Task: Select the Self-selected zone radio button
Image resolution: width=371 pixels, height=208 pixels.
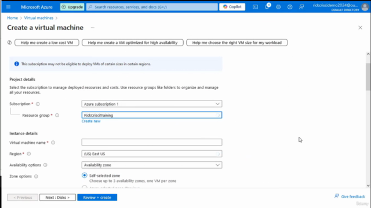Action: pos(85,176)
